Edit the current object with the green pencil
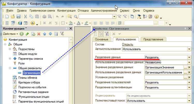This screenshot has height=104, width=194. pyautogui.click(x=27, y=34)
